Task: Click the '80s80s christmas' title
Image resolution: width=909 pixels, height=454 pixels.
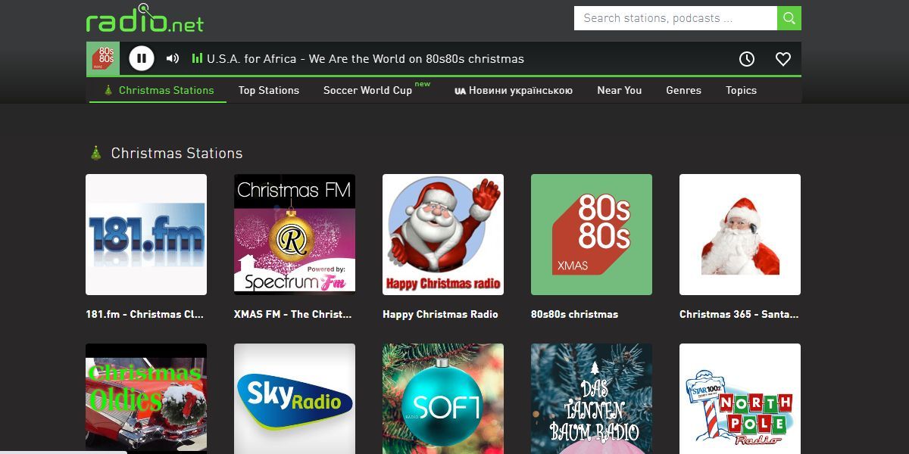Action: [575, 314]
